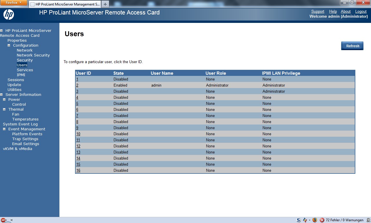The image size is (371, 223).
Task: Click the '72 Fehler / 0 Warnungen' status text
Action: click(x=345, y=220)
